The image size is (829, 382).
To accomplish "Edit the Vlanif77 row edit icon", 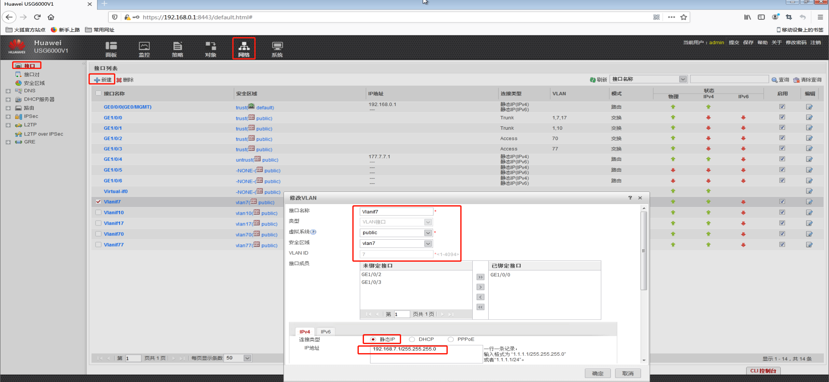I will coord(809,244).
